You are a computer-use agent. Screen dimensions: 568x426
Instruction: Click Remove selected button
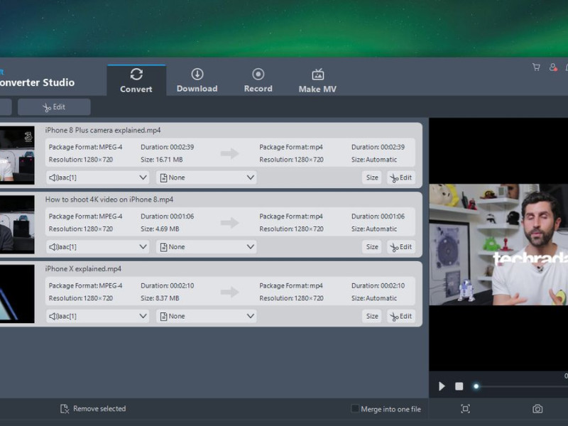point(93,409)
